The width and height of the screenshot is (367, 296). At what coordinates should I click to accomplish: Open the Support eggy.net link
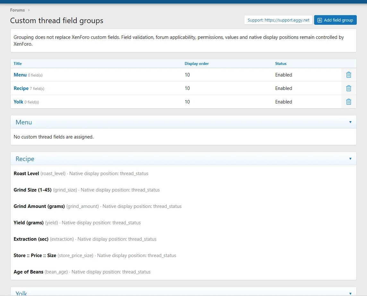point(278,20)
